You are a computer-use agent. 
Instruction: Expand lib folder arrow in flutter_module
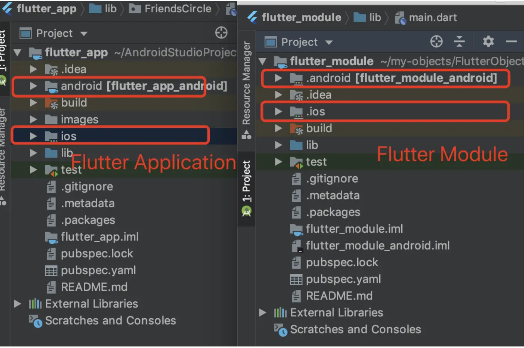(x=279, y=145)
